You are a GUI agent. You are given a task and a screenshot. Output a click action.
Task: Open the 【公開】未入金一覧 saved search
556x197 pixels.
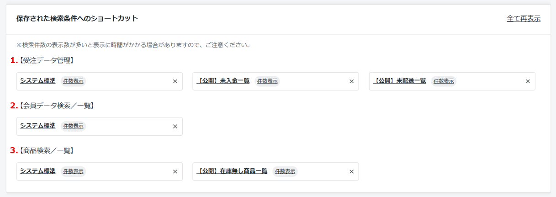point(223,81)
